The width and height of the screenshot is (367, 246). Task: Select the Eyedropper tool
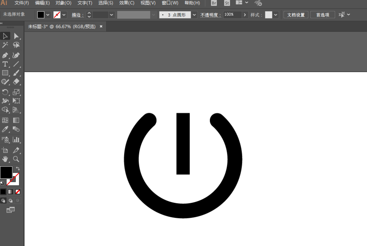pyautogui.click(x=5, y=129)
